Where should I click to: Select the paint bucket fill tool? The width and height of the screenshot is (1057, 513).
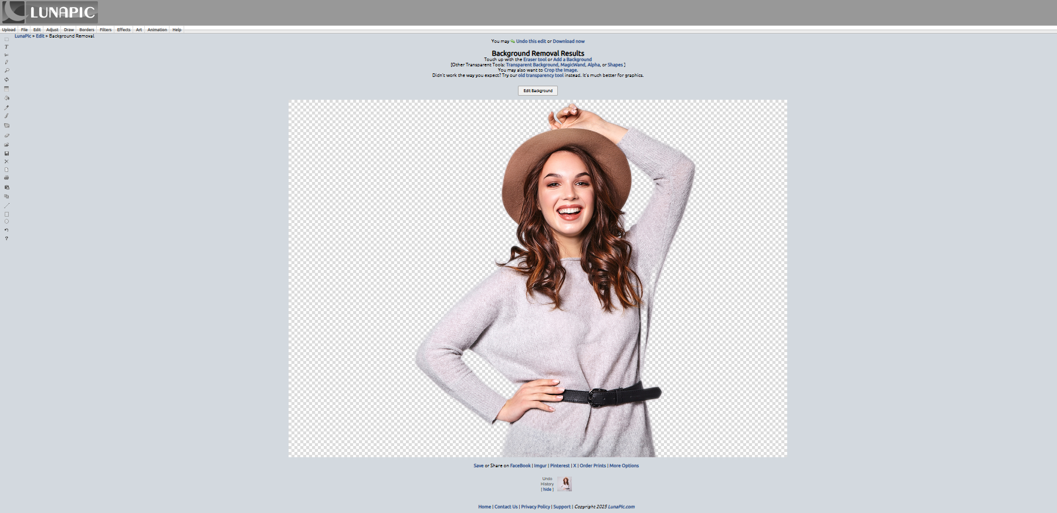click(6, 98)
